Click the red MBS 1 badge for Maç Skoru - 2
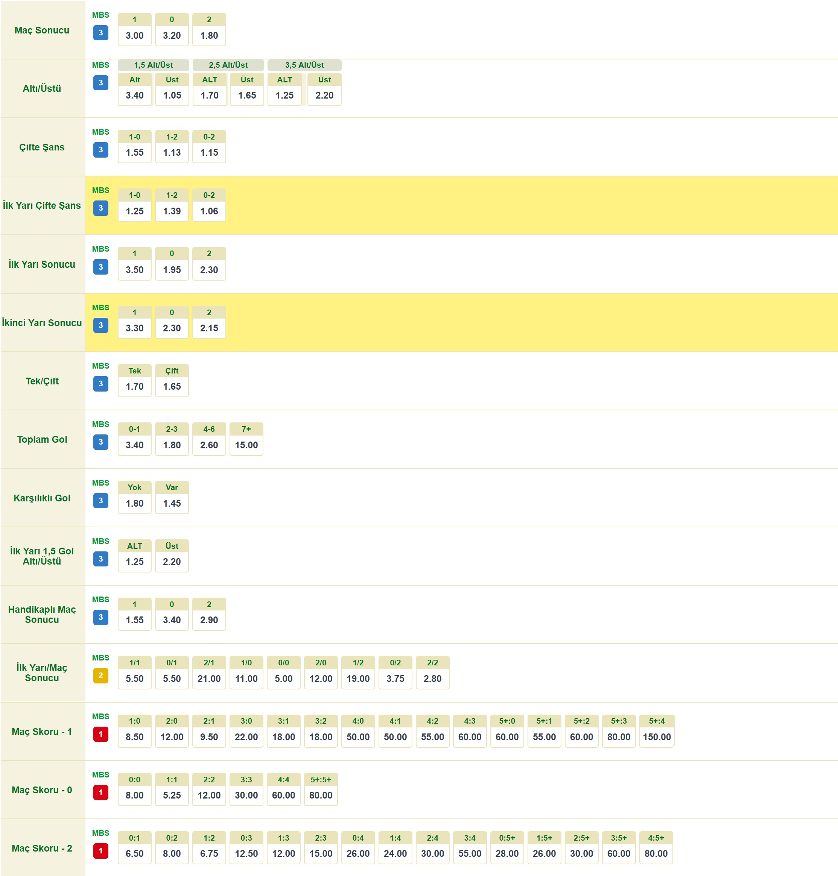The height and width of the screenshot is (876, 838). [100, 850]
